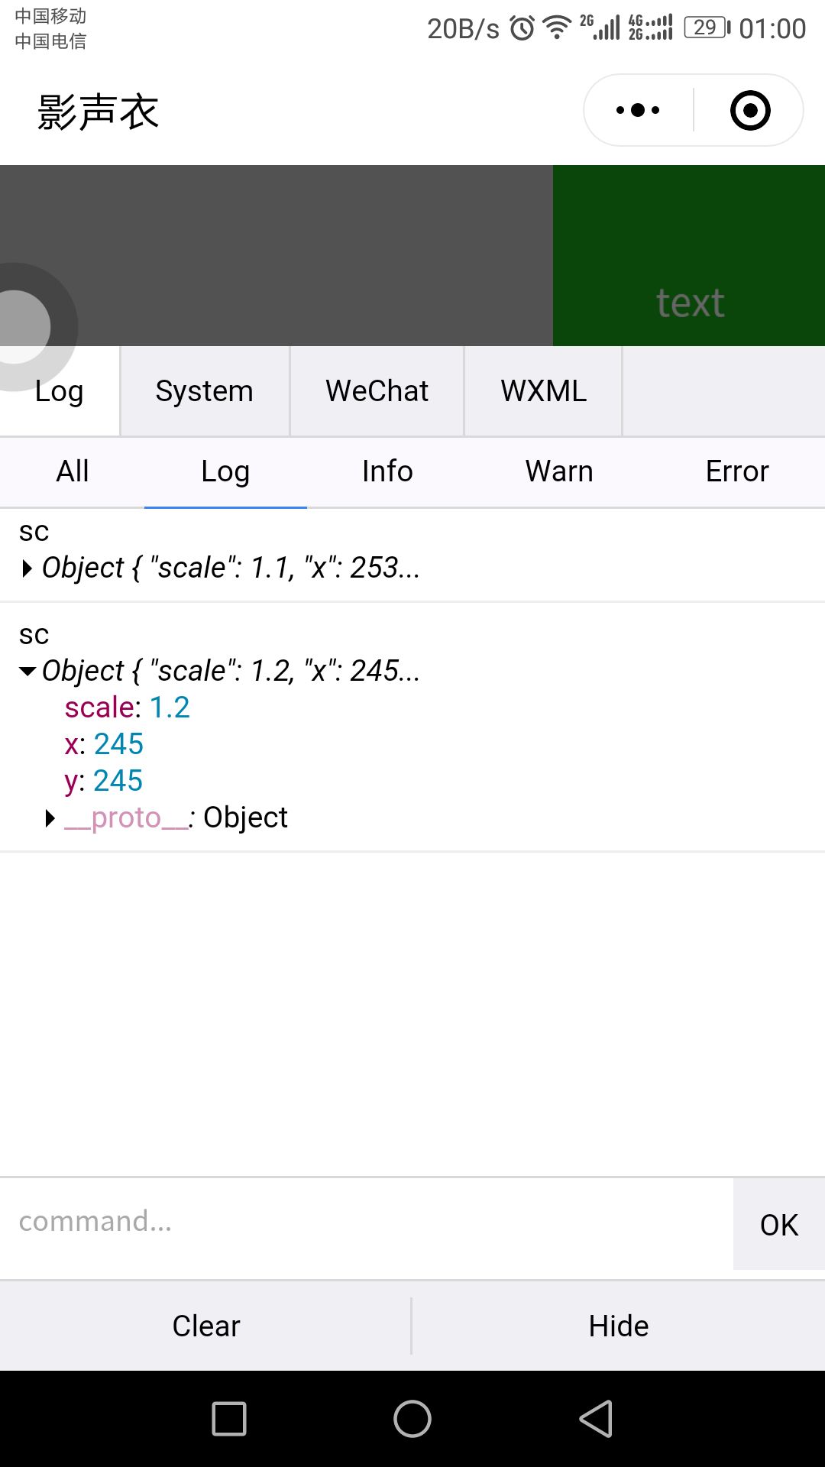
Task: Tap the Android back triangle button
Action: 596,1419
